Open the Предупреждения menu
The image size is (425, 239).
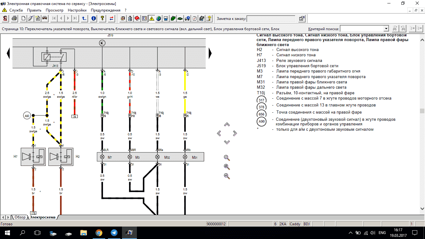[105, 10]
